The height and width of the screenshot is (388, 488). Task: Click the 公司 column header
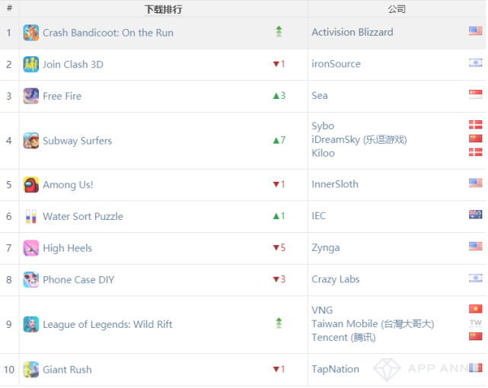(x=397, y=9)
